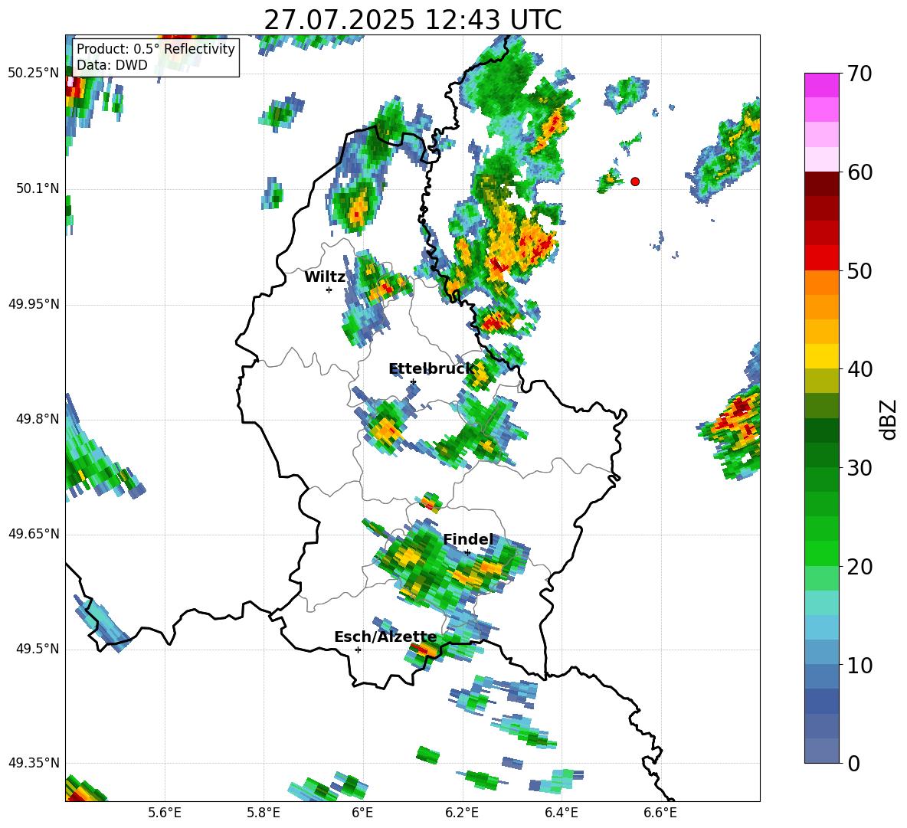Click the Wiltz location cross marker
This screenshot has height=828, width=907.
[329, 290]
